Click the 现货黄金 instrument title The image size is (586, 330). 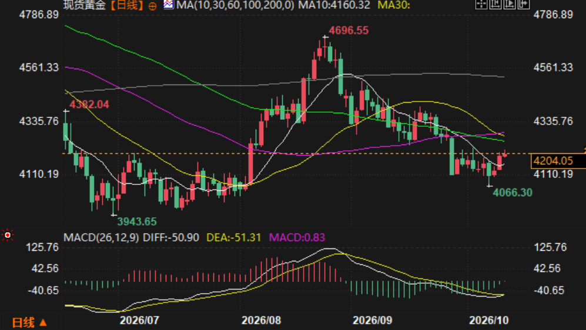coord(85,5)
